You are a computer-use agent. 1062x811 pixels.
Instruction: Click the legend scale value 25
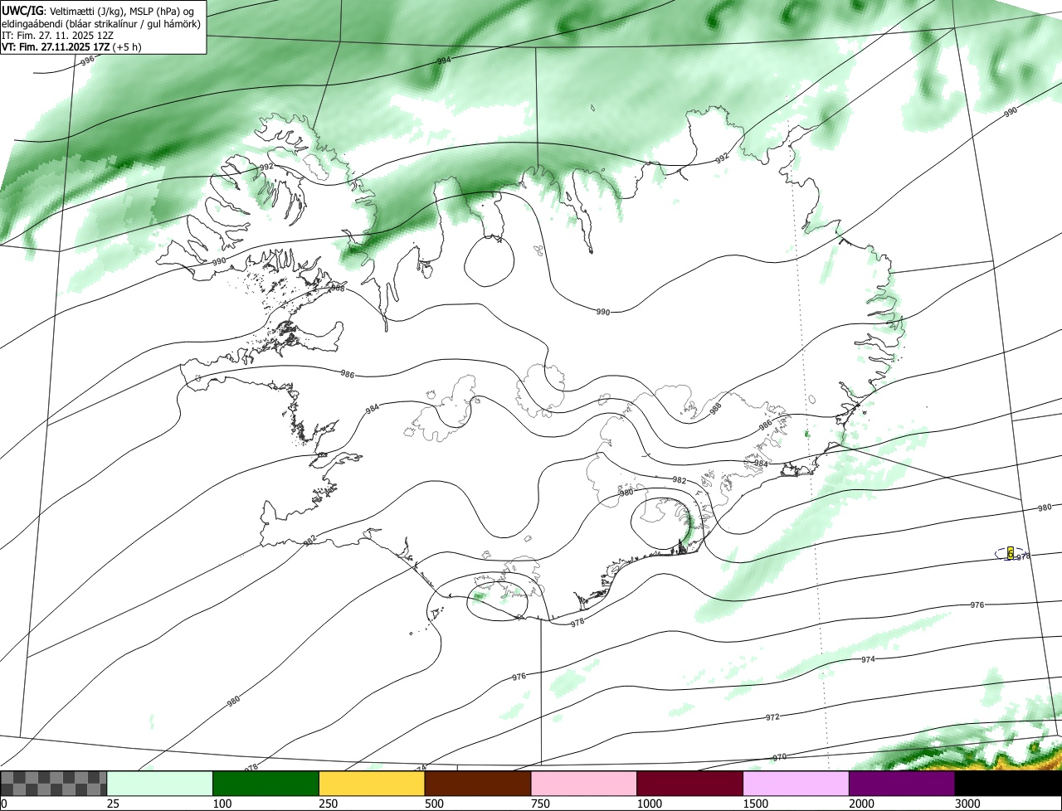pyautogui.click(x=112, y=804)
